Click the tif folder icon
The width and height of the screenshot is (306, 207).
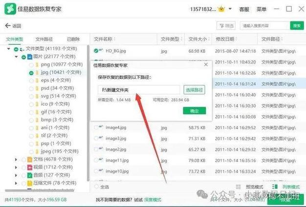coord(37,136)
